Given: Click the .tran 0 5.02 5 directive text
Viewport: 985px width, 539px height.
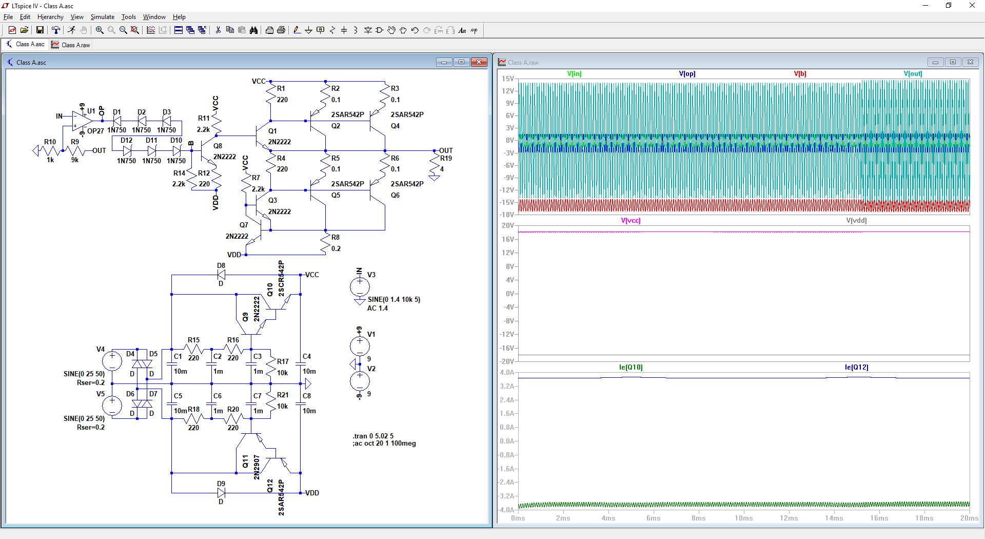Looking at the screenshot, I should [x=373, y=436].
